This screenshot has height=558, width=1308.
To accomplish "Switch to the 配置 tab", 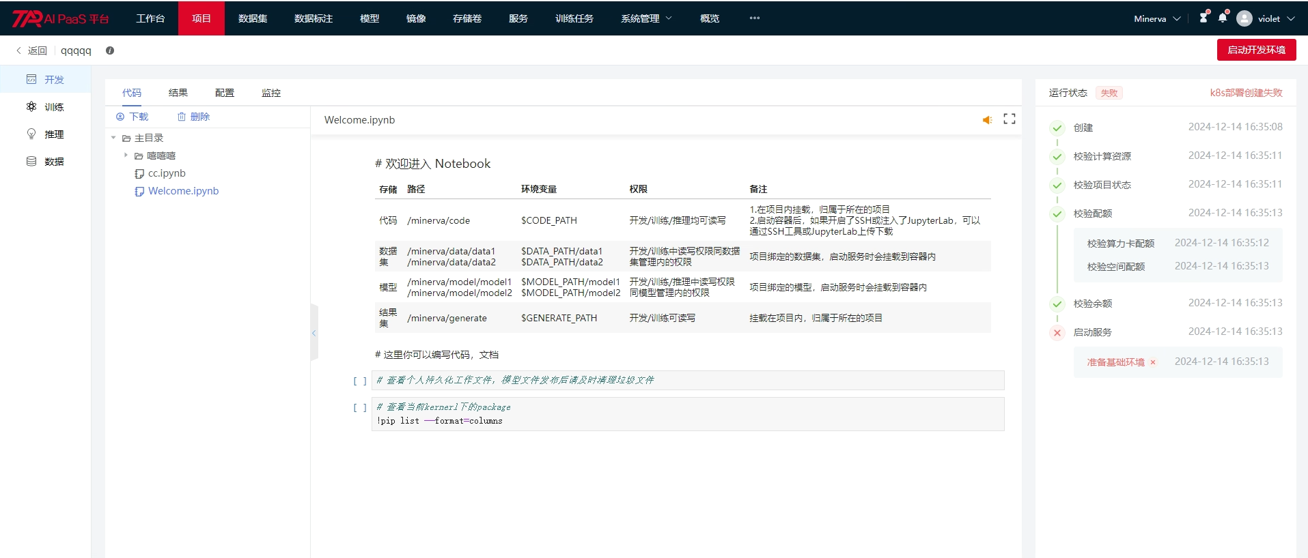I will click(x=225, y=93).
